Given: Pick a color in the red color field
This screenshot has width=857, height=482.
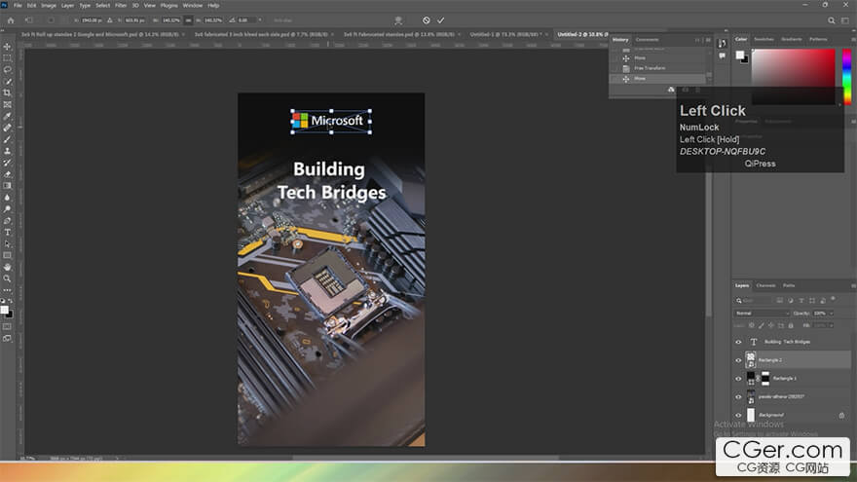Looking at the screenshot, I should click(793, 77).
